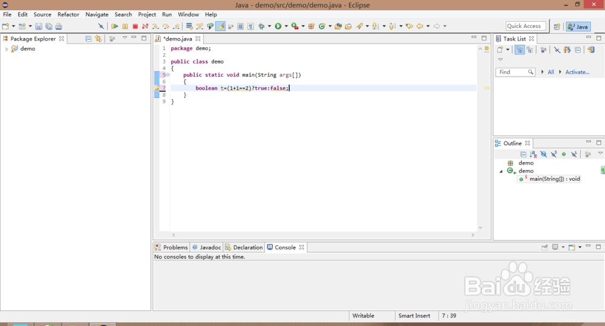Click the Resume debug icon
Viewport: 605px width, 326px height.
coord(114,26)
